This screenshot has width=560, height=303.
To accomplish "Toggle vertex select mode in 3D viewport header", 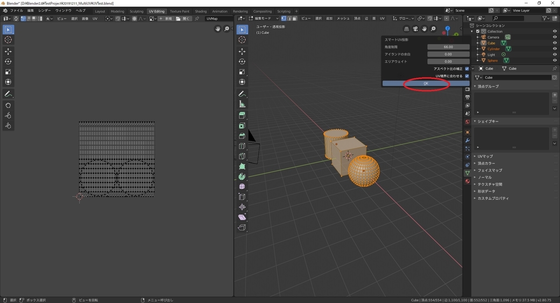I will point(285,18).
